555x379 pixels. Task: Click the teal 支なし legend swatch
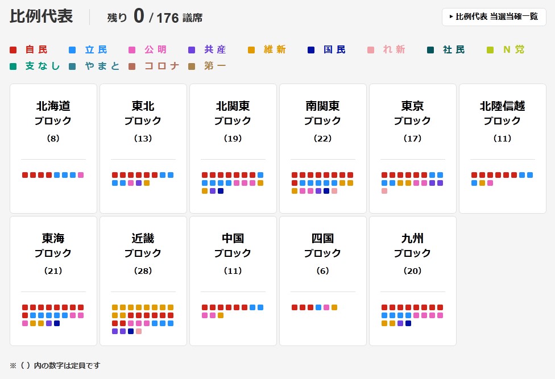13,66
